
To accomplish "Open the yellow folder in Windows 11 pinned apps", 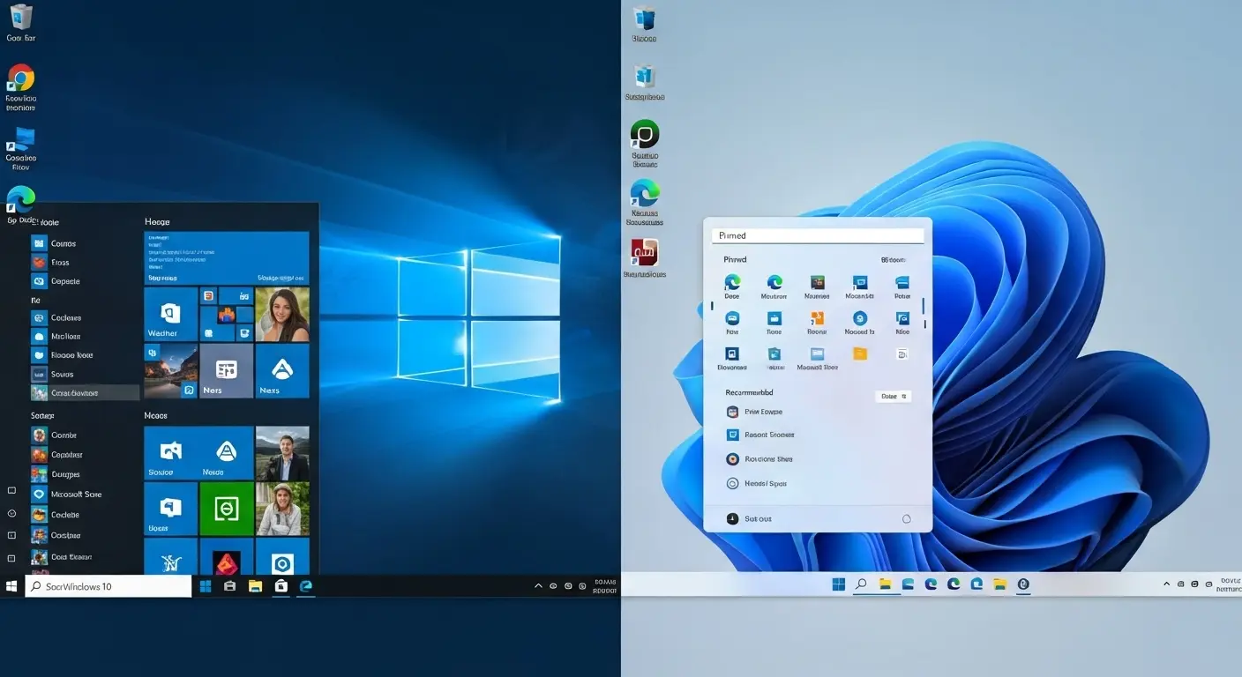I will [860, 353].
